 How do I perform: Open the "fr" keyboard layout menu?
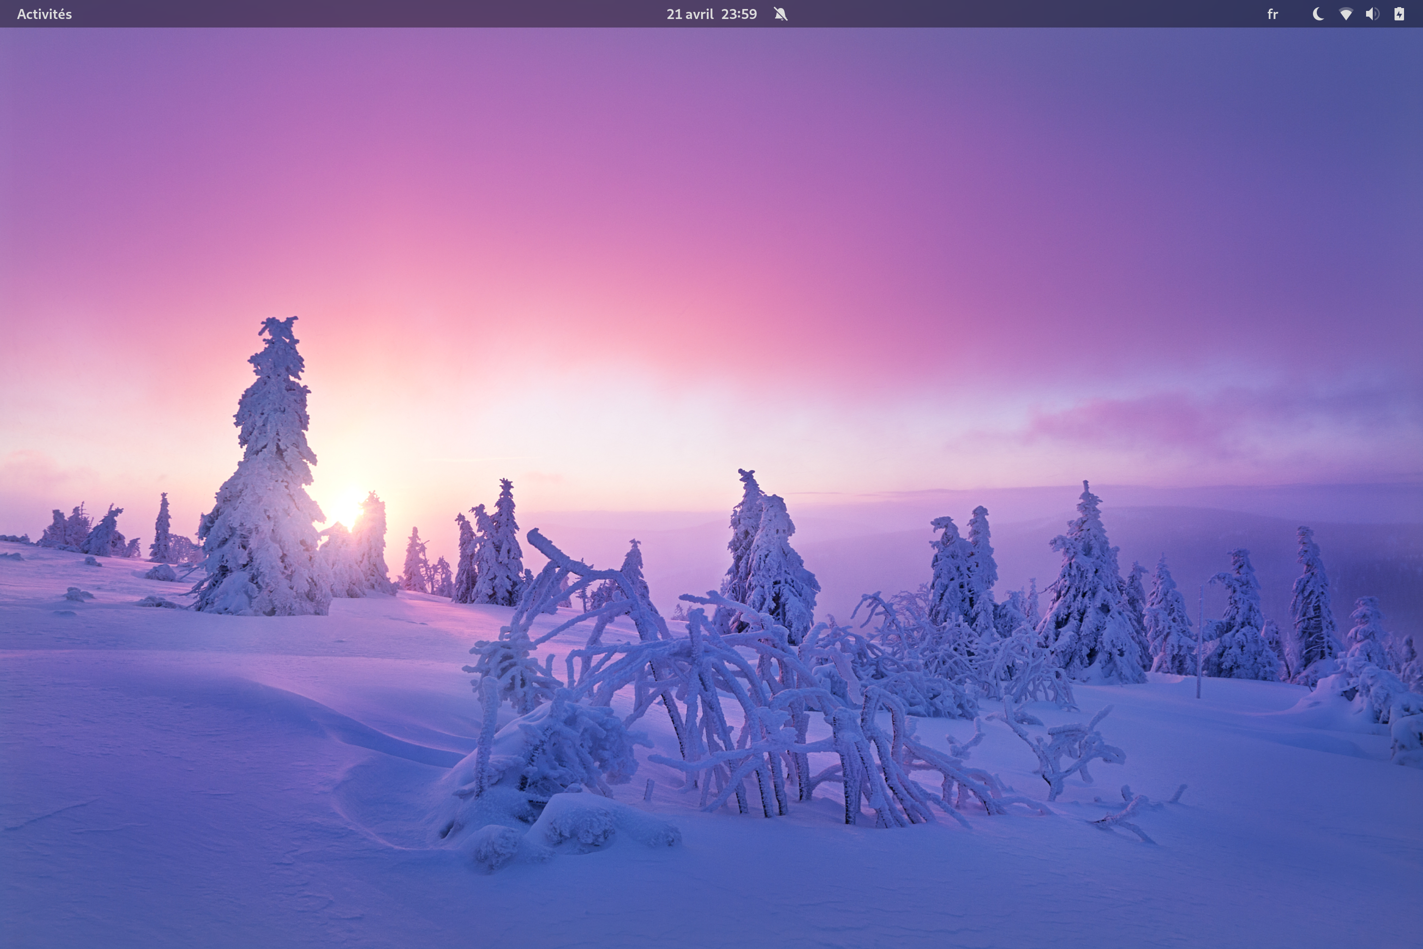(x=1272, y=14)
